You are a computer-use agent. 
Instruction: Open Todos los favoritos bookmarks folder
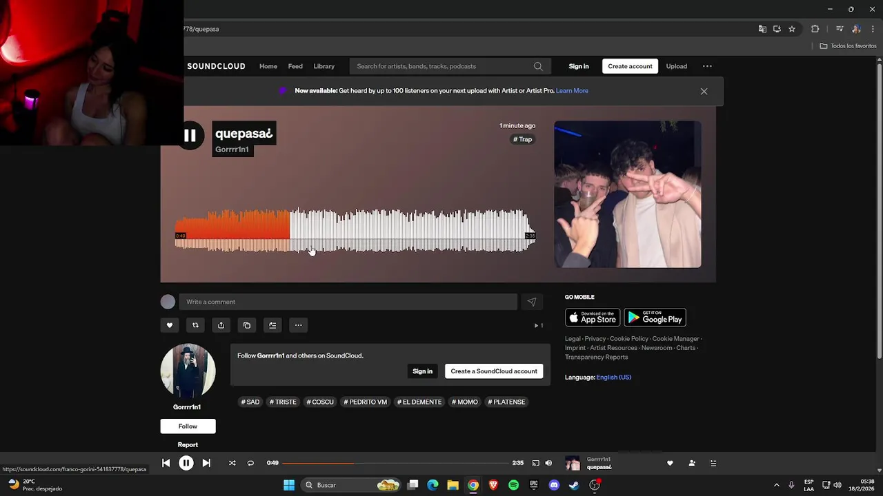click(848, 46)
